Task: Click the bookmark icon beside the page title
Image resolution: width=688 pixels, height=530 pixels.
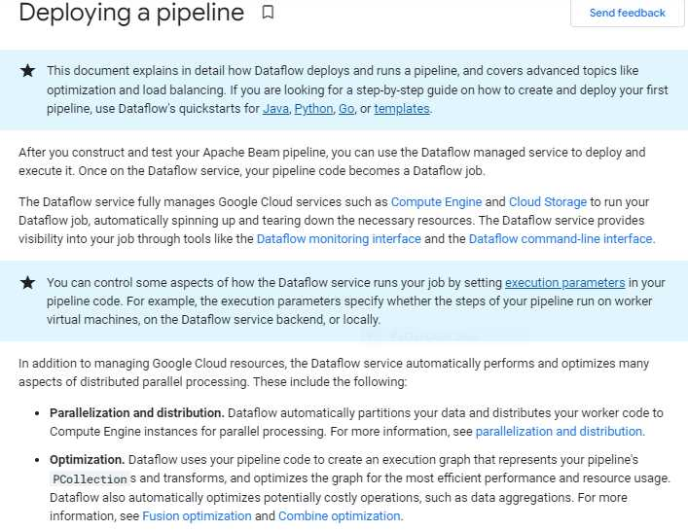Action: tap(268, 13)
